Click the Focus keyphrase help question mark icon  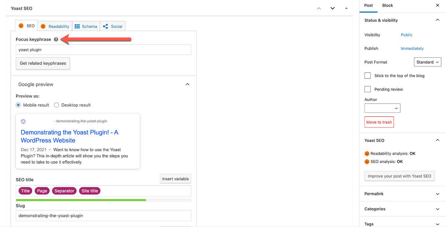[x=56, y=39]
